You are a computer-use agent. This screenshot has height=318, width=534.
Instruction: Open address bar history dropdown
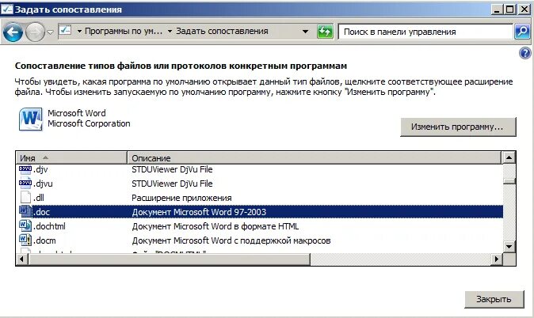[x=306, y=32]
